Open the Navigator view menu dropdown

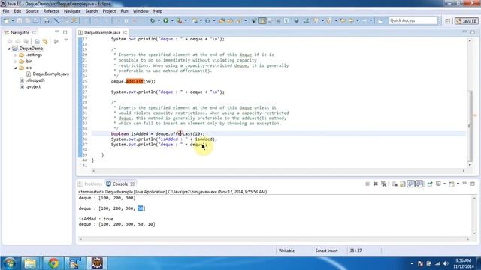tap(66, 40)
